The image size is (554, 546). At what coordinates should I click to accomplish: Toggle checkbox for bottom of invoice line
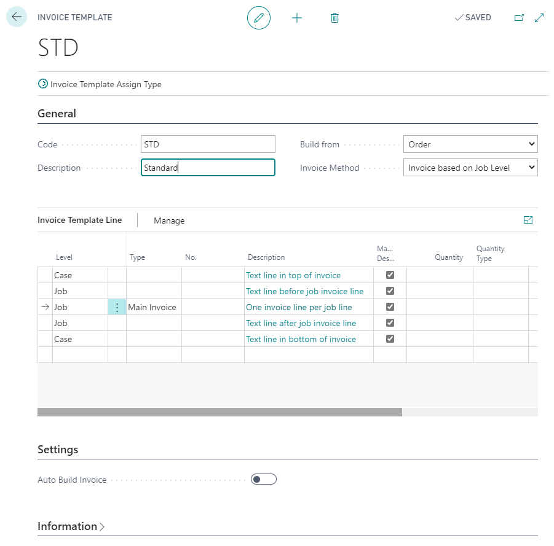coord(390,339)
